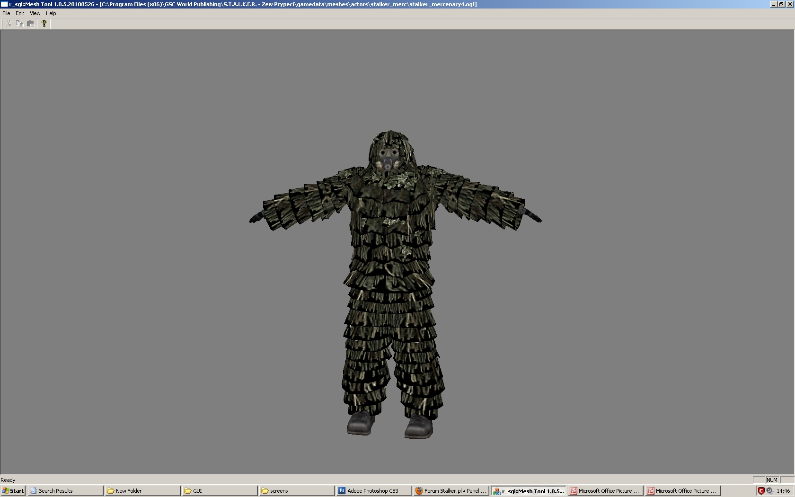The height and width of the screenshot is (497, 795).
Task: Click the About question mark icon
Action: pos(44,24)
